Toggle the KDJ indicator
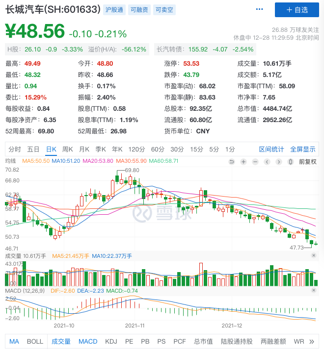Screen dimensions: 324x351 click(x=111, y=342)
